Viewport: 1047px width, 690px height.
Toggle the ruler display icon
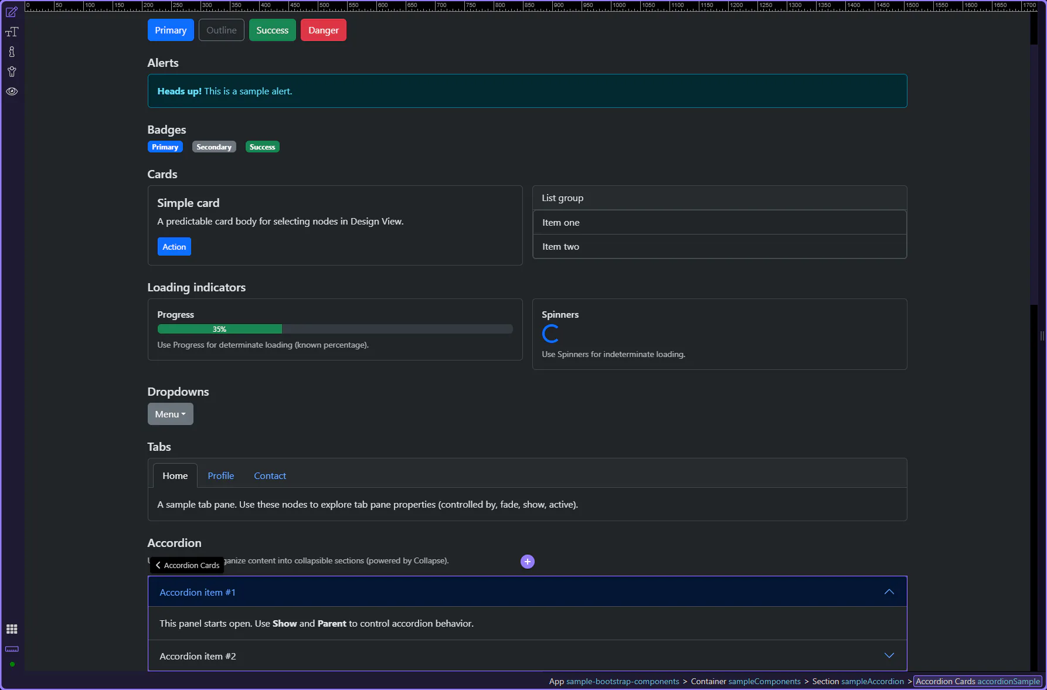coord(12,649)
